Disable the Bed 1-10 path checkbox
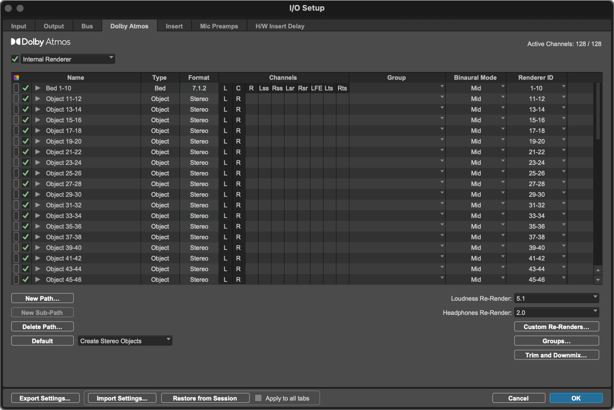This screenshot has width=614, height=410. [x=26, y=88]
